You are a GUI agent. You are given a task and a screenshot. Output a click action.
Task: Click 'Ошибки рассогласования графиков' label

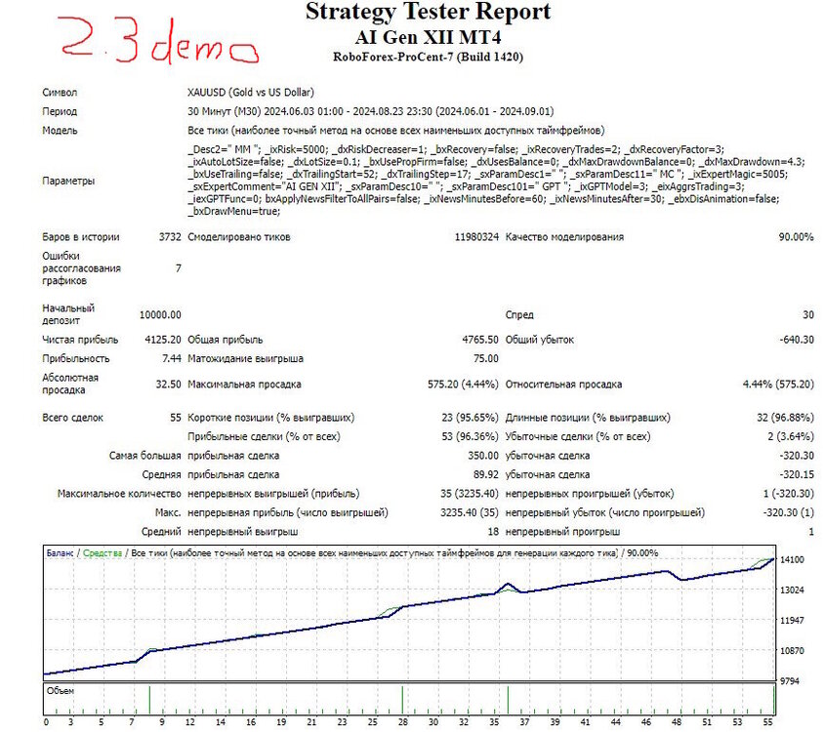(81, 268)
